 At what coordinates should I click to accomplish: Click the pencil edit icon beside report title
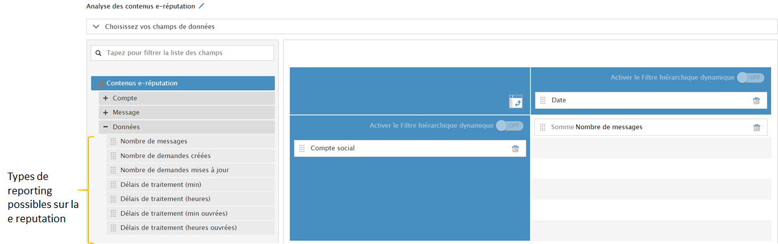201,6
